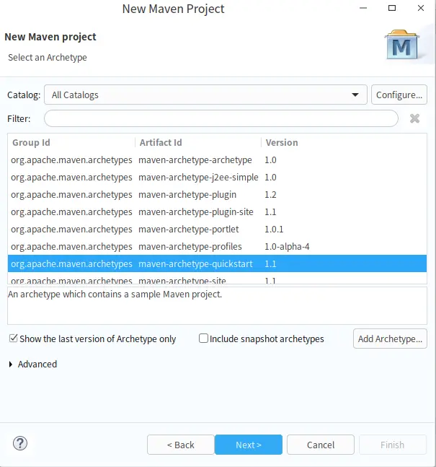The height and width of the screenshot is (467, 436).
Task: Sort the table by Version column
Action: coord(344,142)
